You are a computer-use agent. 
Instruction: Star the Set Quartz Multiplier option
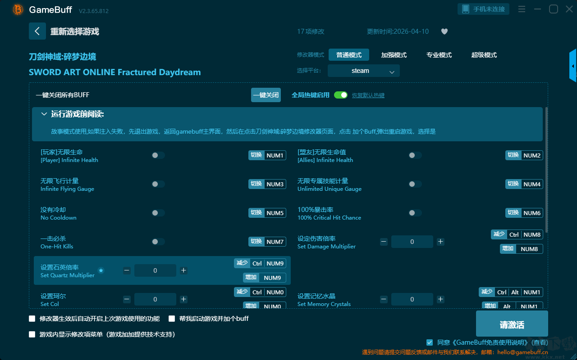[x=101, y=270]
